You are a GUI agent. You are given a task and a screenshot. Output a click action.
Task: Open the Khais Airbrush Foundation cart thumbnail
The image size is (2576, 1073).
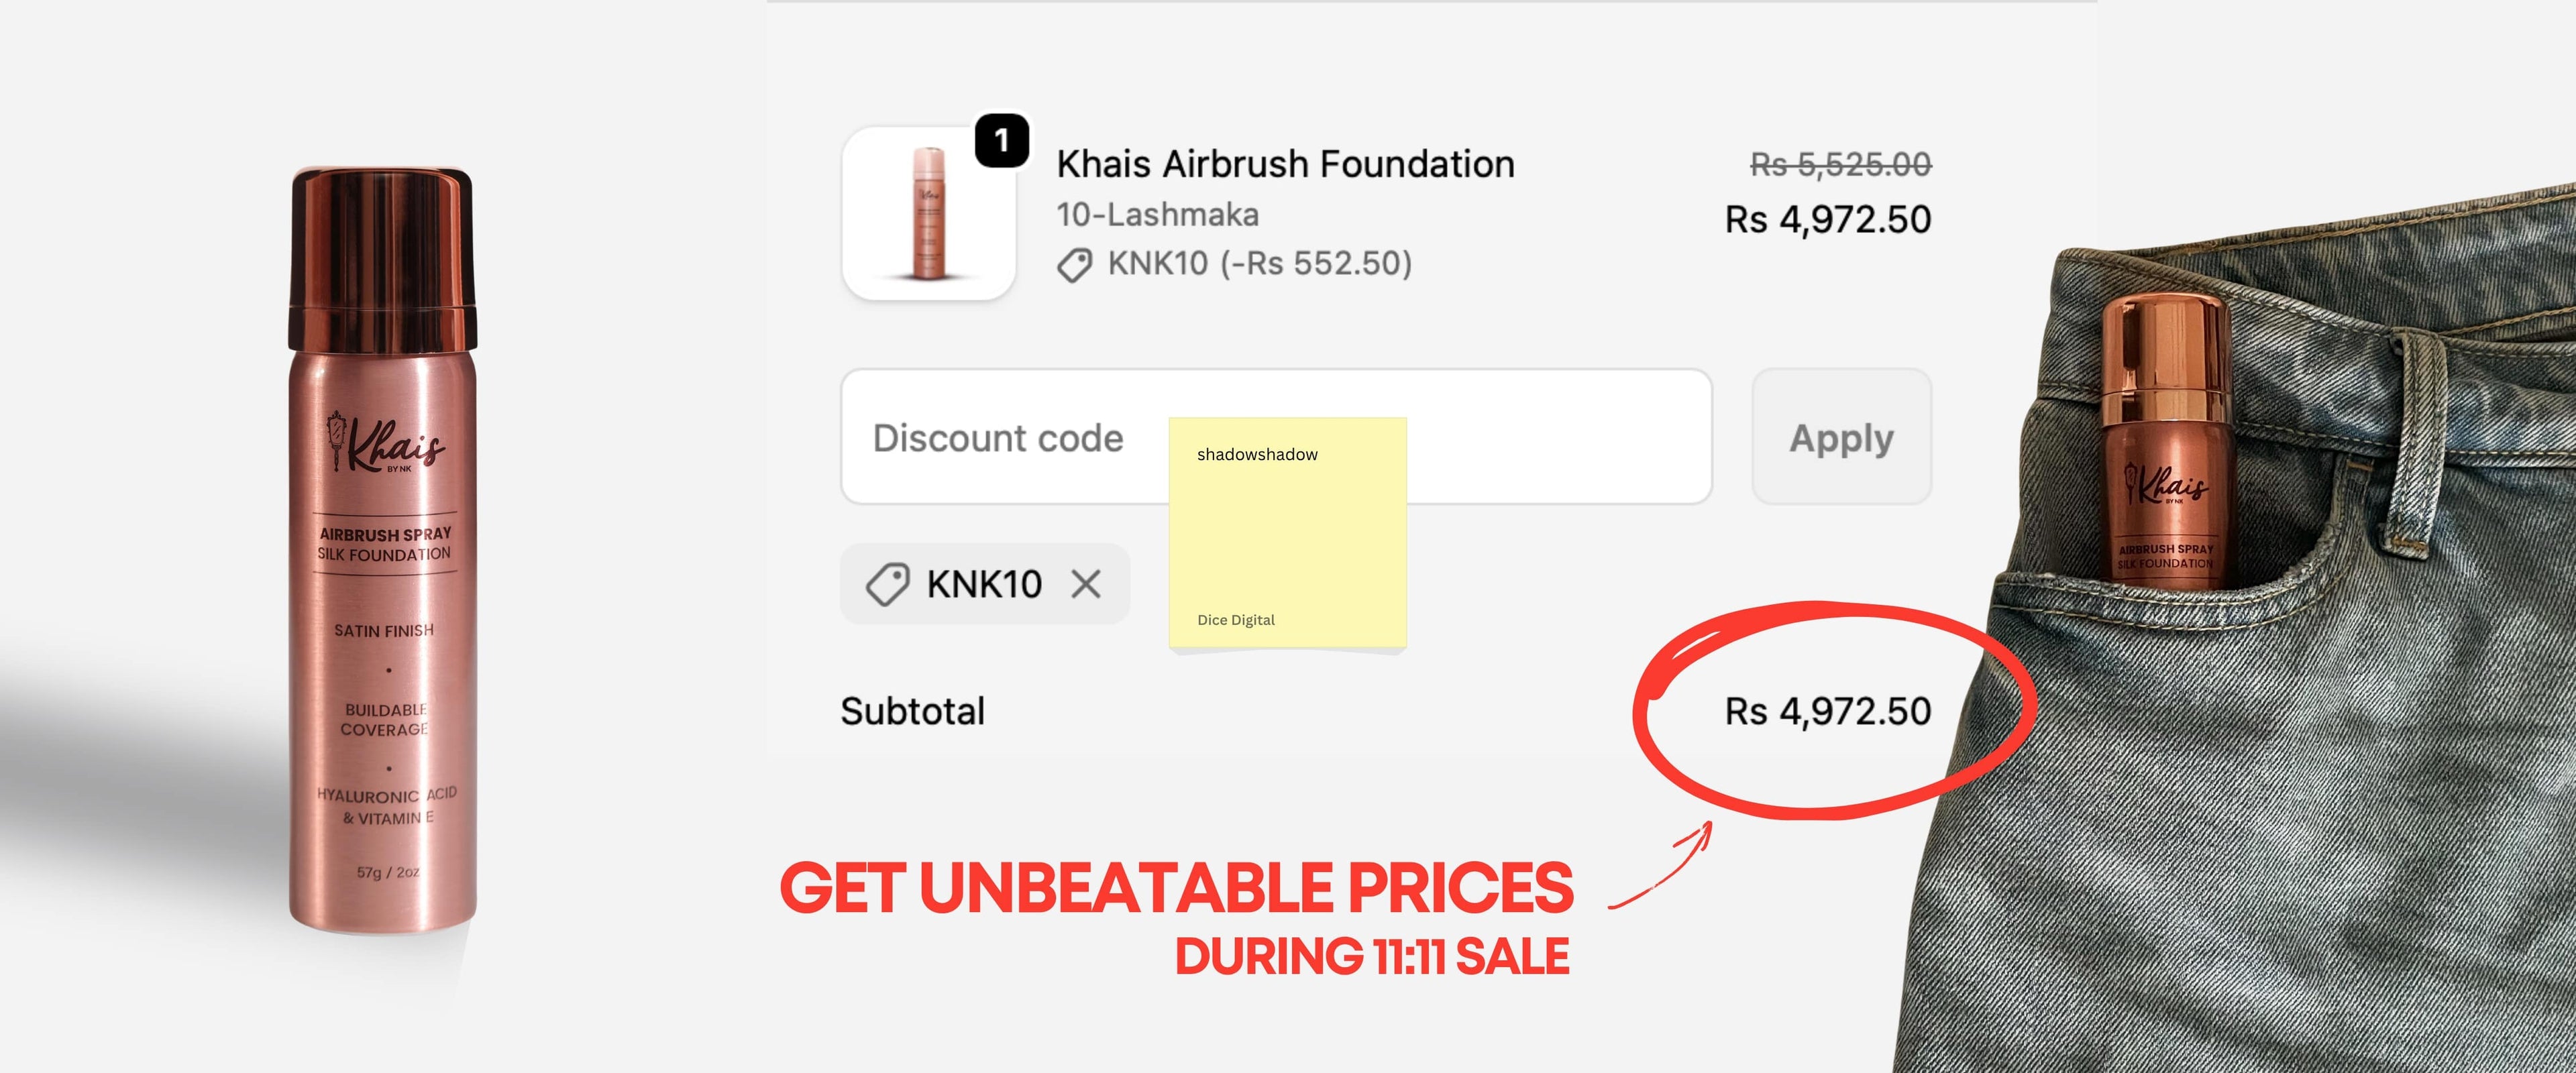click(928, 214)
